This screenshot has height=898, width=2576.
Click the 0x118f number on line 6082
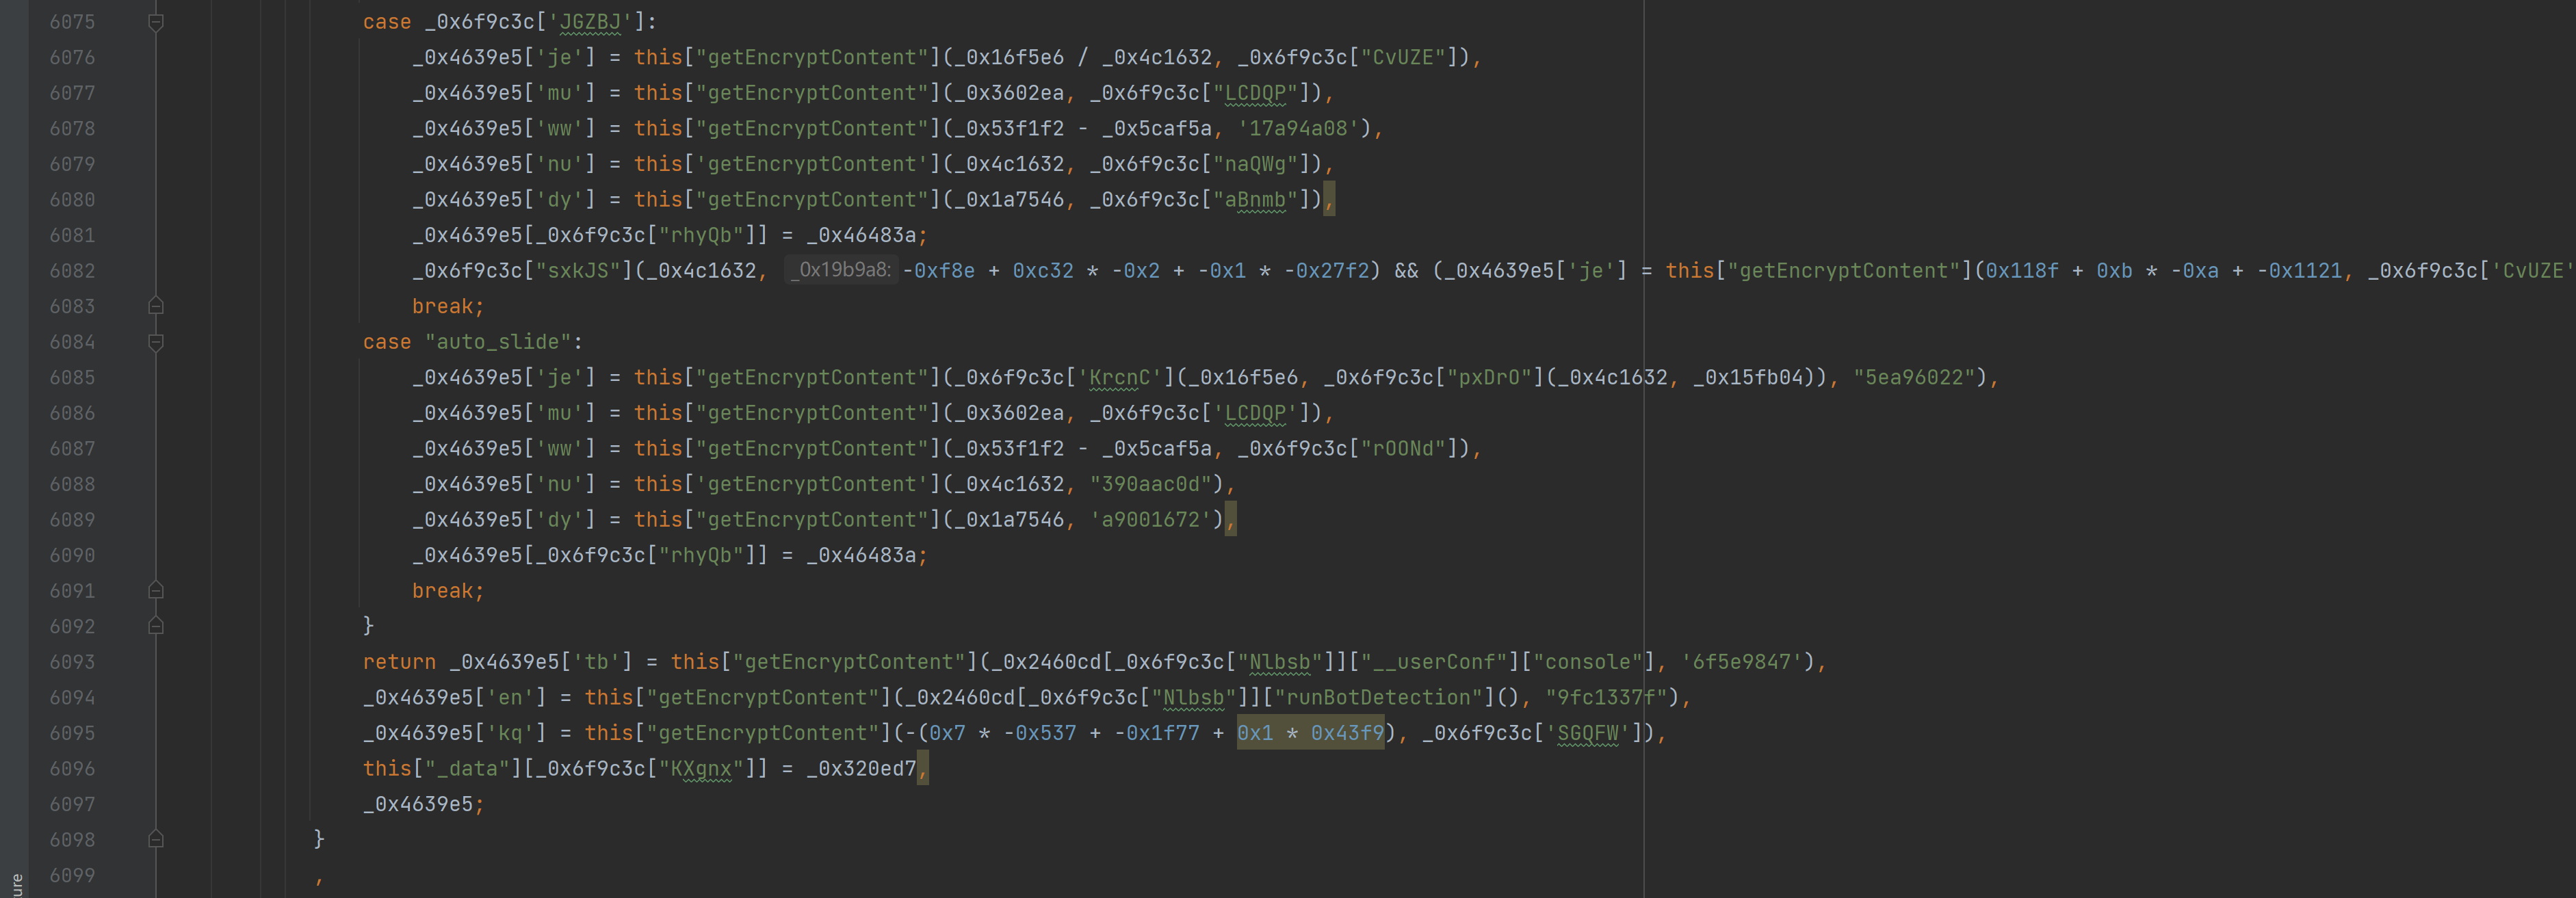(x=2022, y=271)
